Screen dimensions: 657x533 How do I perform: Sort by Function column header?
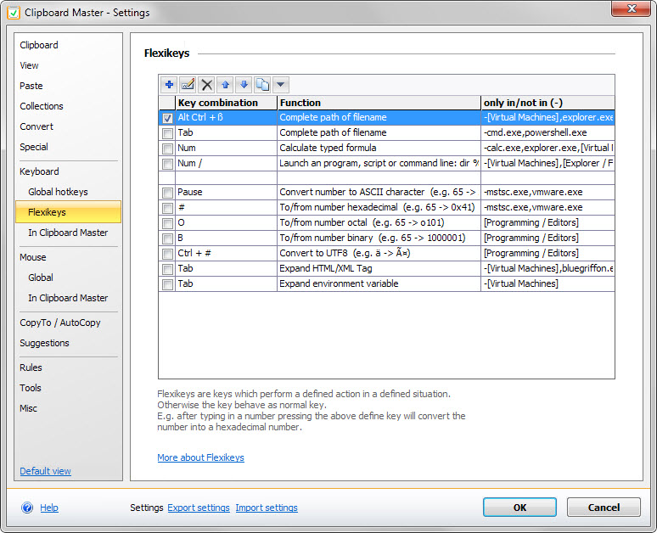[x=379, y=103]
